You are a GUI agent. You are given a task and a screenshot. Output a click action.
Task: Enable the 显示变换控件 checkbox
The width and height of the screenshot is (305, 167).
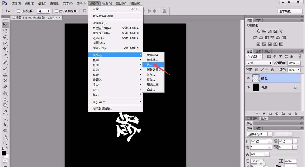[56, 11]
